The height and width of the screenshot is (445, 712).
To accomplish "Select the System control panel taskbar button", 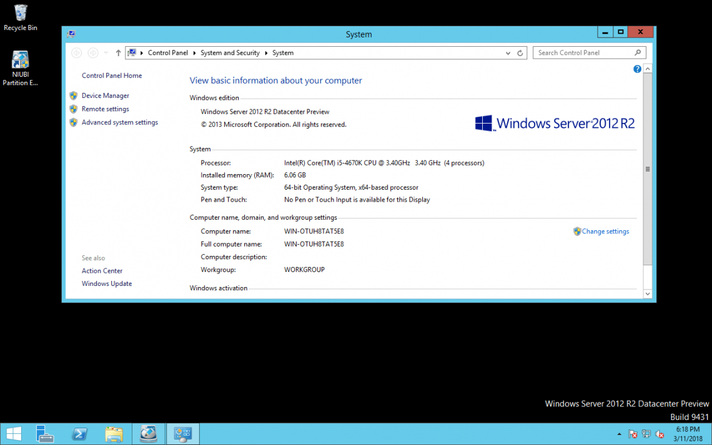I will pos(183,434).
